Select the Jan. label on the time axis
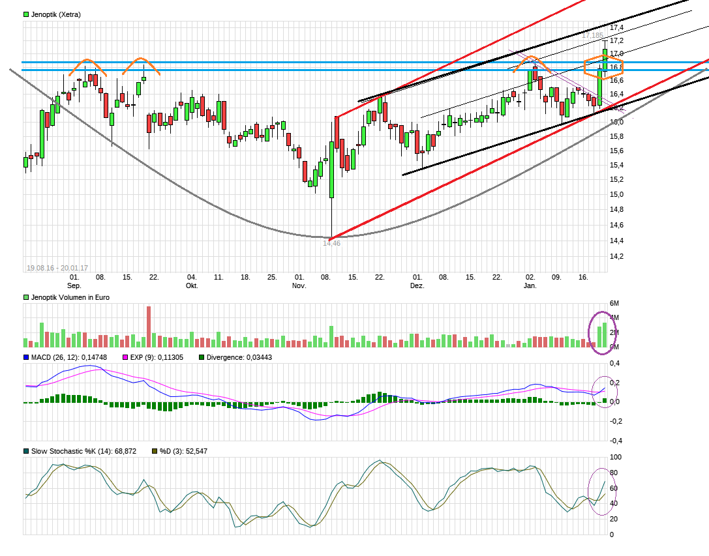 [x=530, y=286]
